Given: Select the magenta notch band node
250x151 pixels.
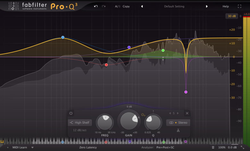Looking at the screenshot, I should (186, 92).
